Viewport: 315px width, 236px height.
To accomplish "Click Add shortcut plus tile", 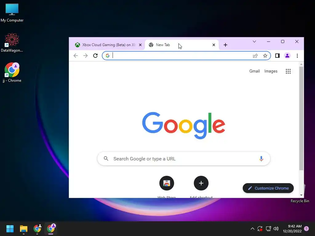I will pyautogui.click(x=201, y=183).
